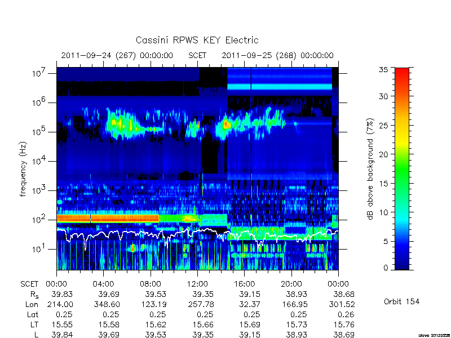The image size is (451, 338).
Task: Click the red top of the colorbar
Action: [x=402, y=73]
